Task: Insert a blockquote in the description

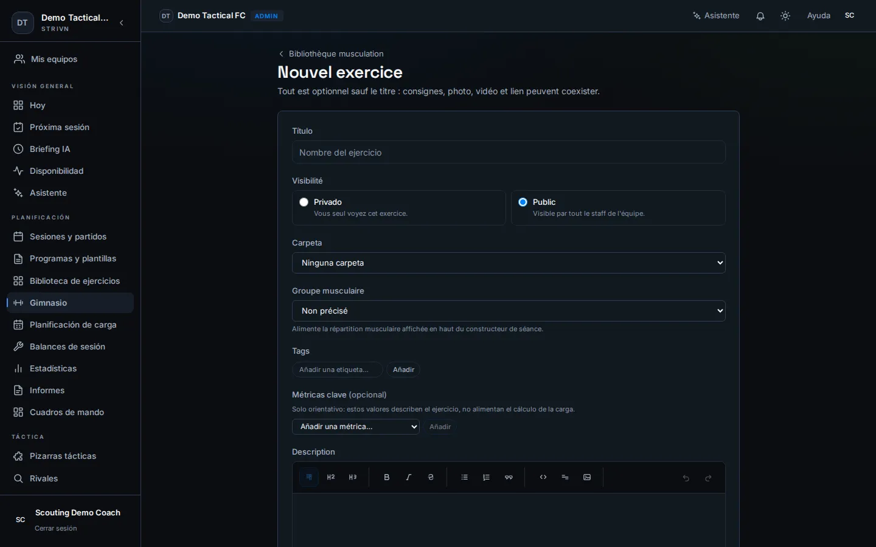Action: (x=509, y=477)
